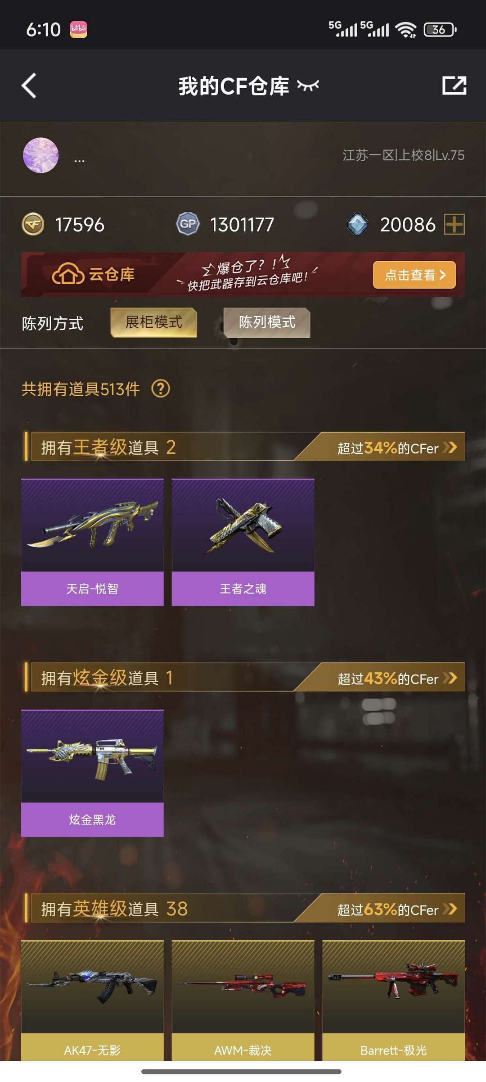
Task: Tap the cloud warehouse 云仓库 icon
Action: pos(68,274)
